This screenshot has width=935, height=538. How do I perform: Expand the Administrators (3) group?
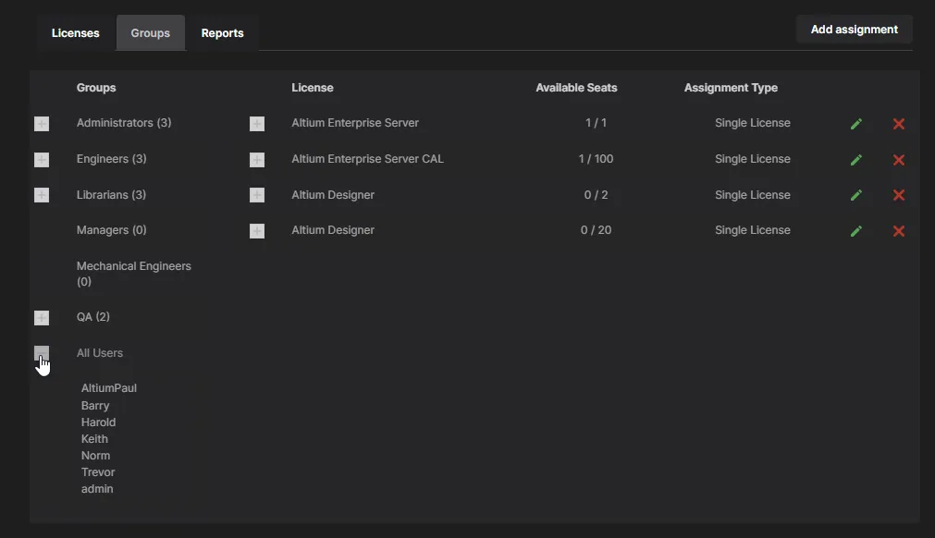coord(42,124)
